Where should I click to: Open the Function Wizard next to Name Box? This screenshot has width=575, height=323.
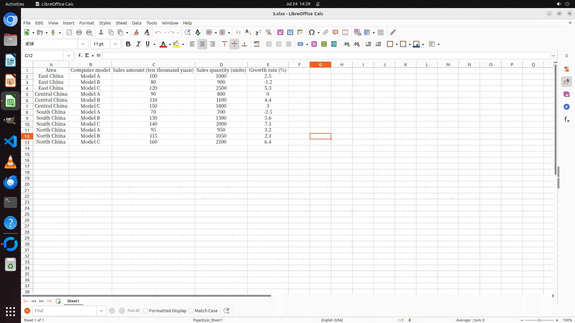pyautogui.click(x=80, y=56)
